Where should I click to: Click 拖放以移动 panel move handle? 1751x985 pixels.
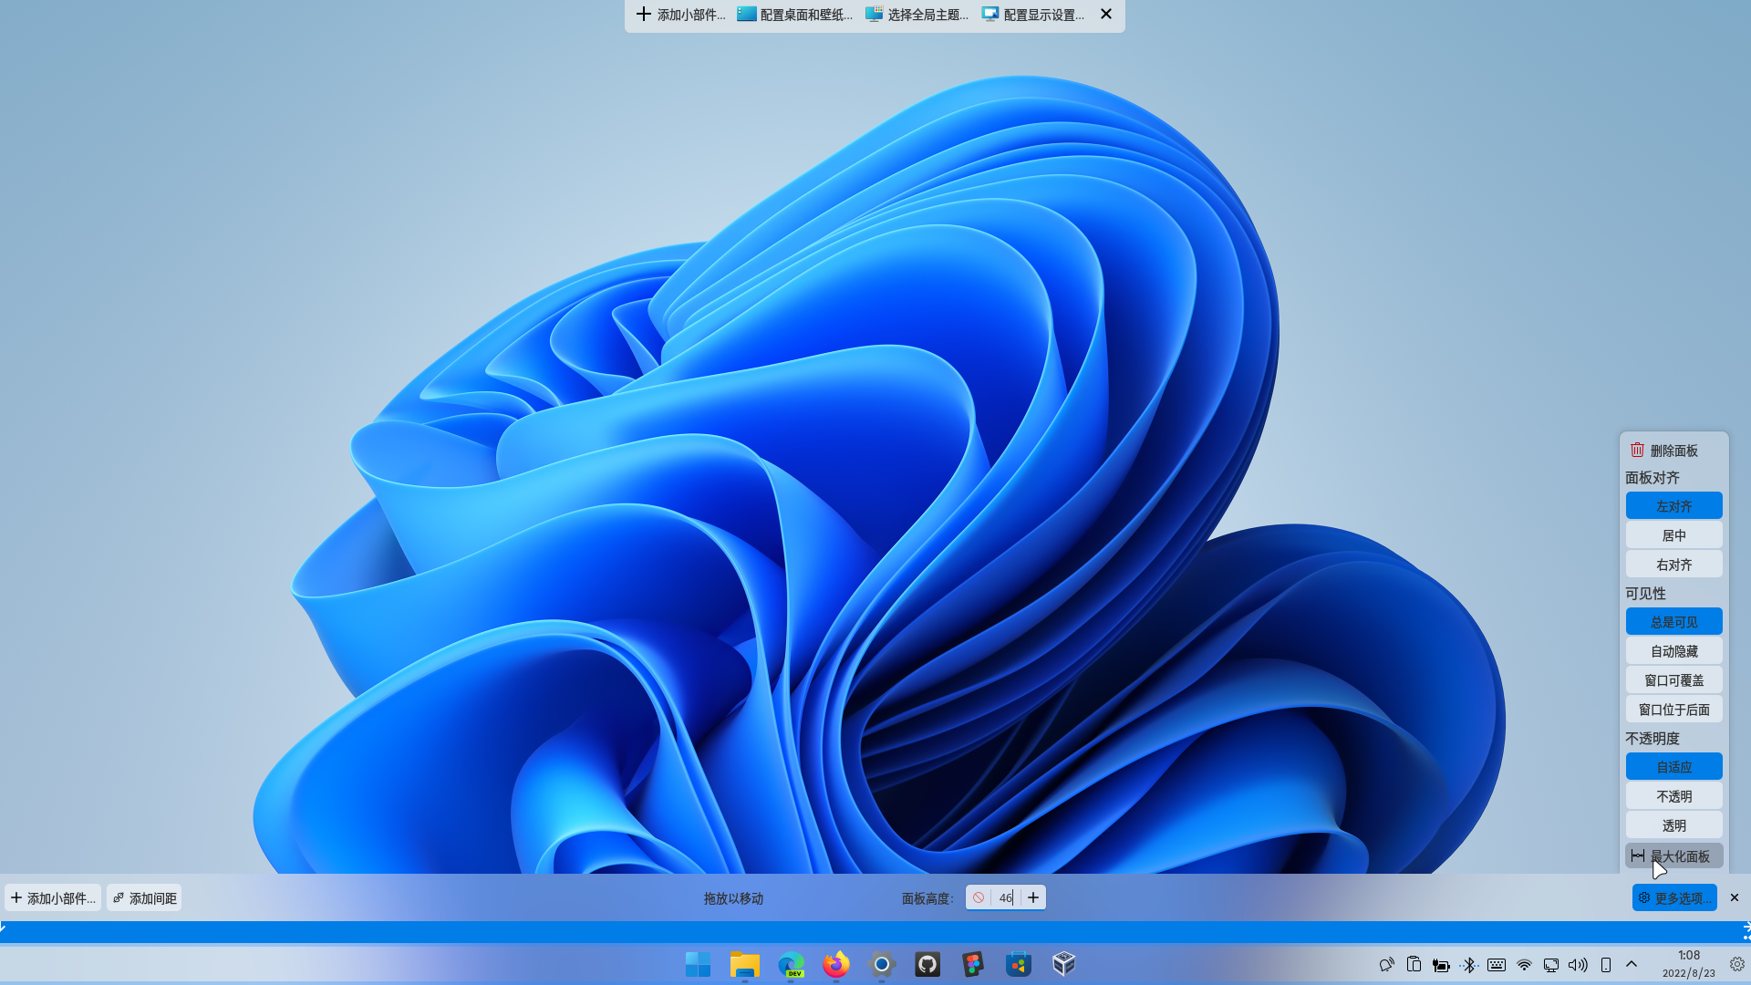[x=733, y=898]
